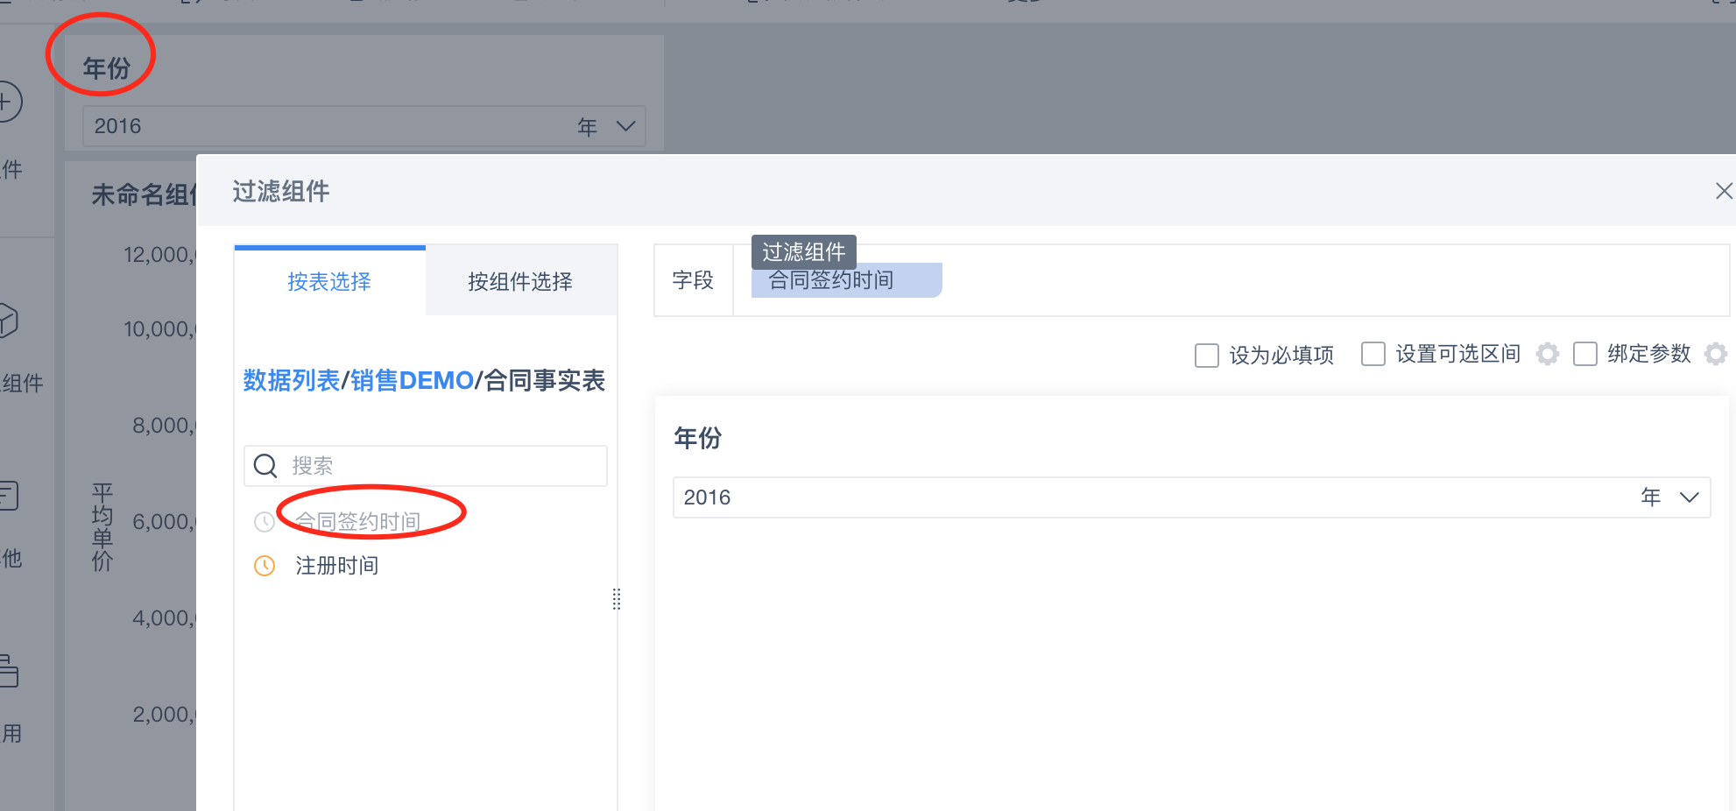Viewport: 1736px width, 811px height.
Task: Select the 注册时间 field in list
Action: (x=337, y=566)
